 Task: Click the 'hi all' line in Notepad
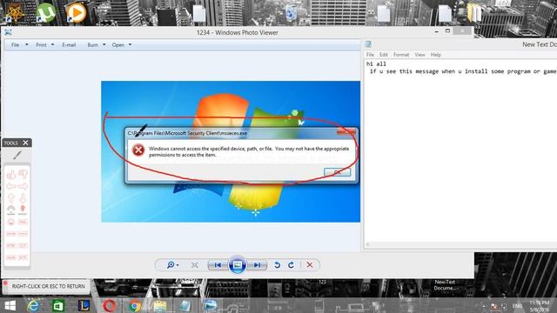tap(376, 63)
